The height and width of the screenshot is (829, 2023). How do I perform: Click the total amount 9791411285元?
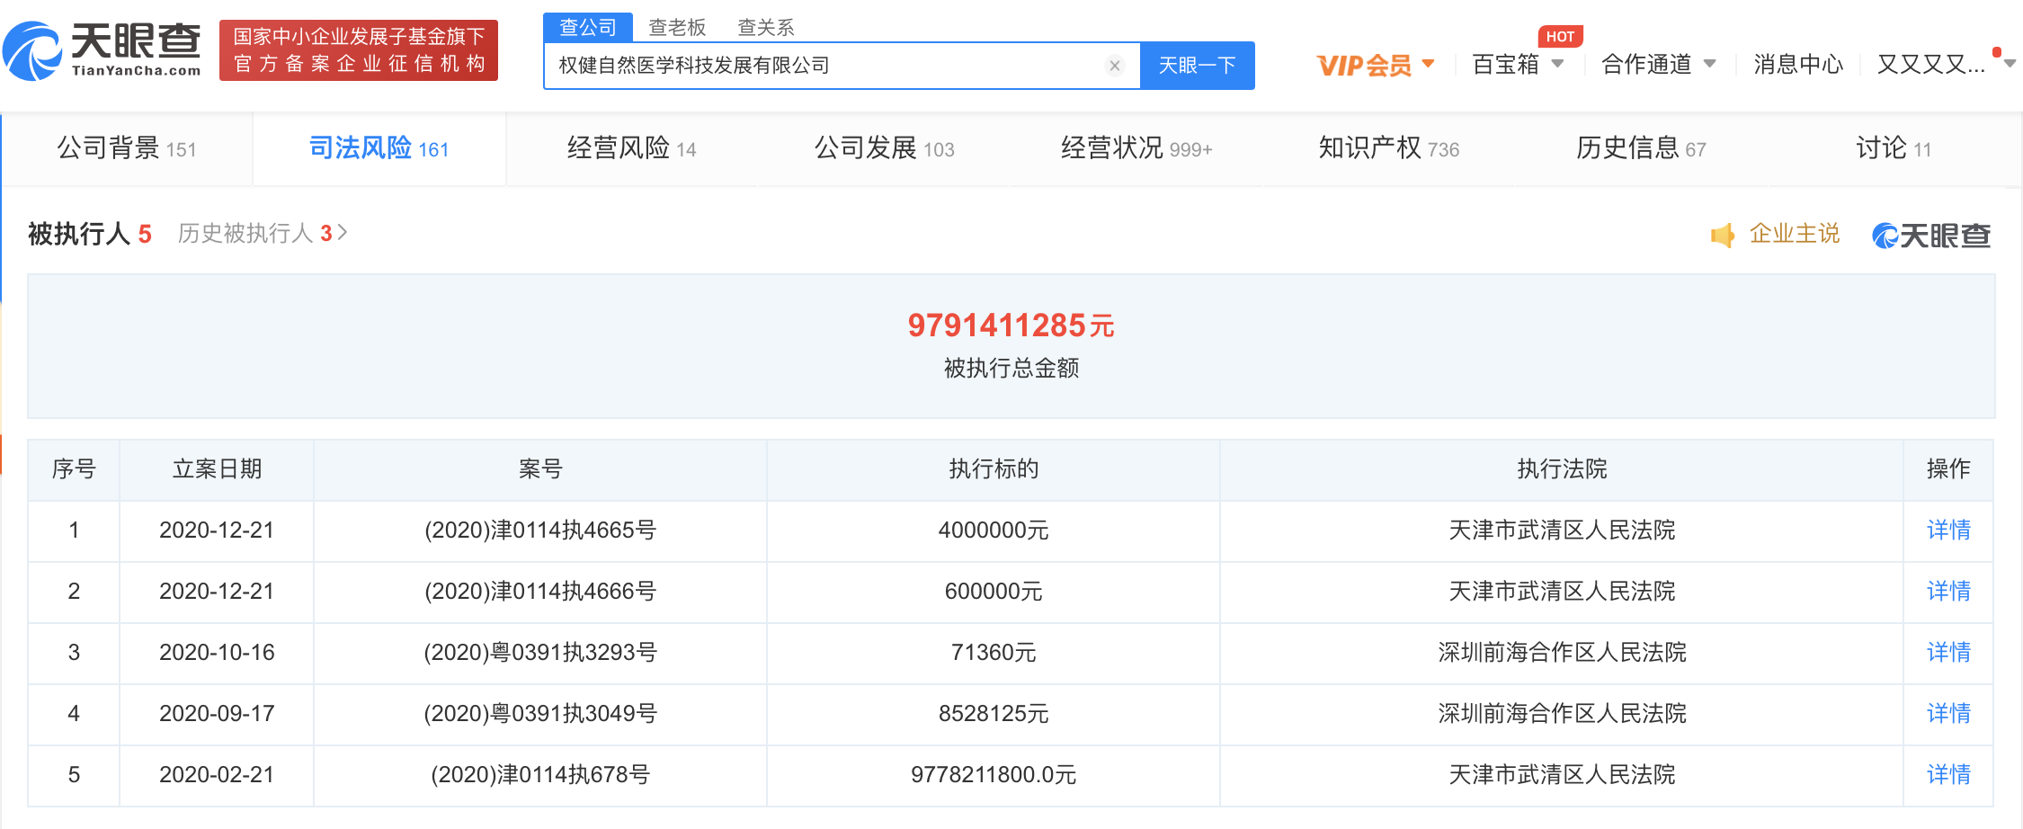1011,325
